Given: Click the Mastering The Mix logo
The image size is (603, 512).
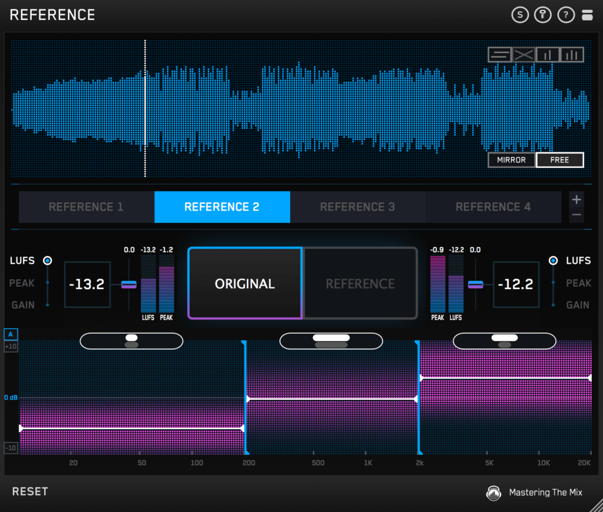Looking at the screenshot, I should pos(493,493).
